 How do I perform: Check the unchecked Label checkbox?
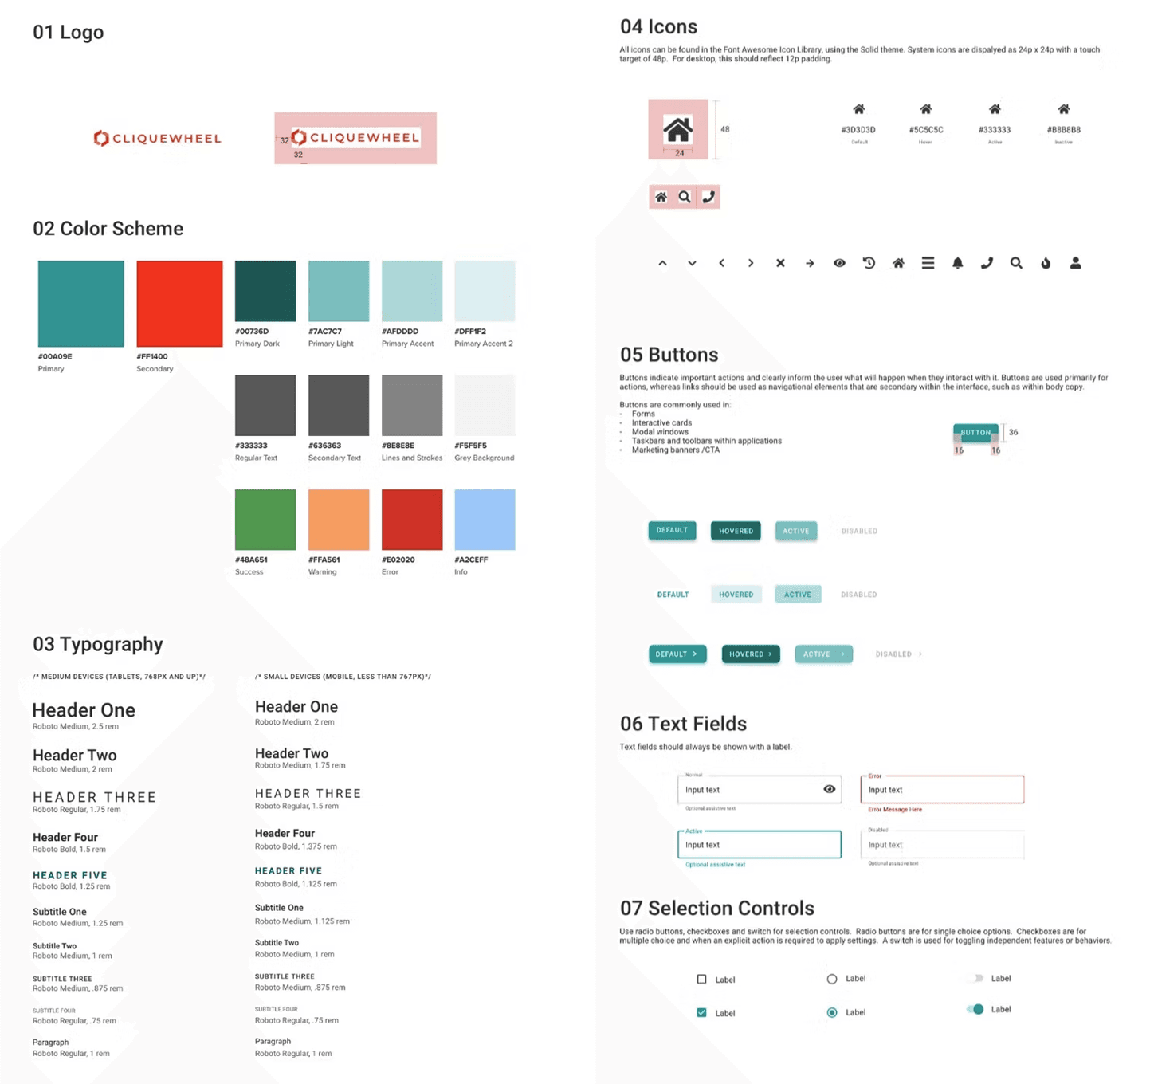tap(701, 980)
